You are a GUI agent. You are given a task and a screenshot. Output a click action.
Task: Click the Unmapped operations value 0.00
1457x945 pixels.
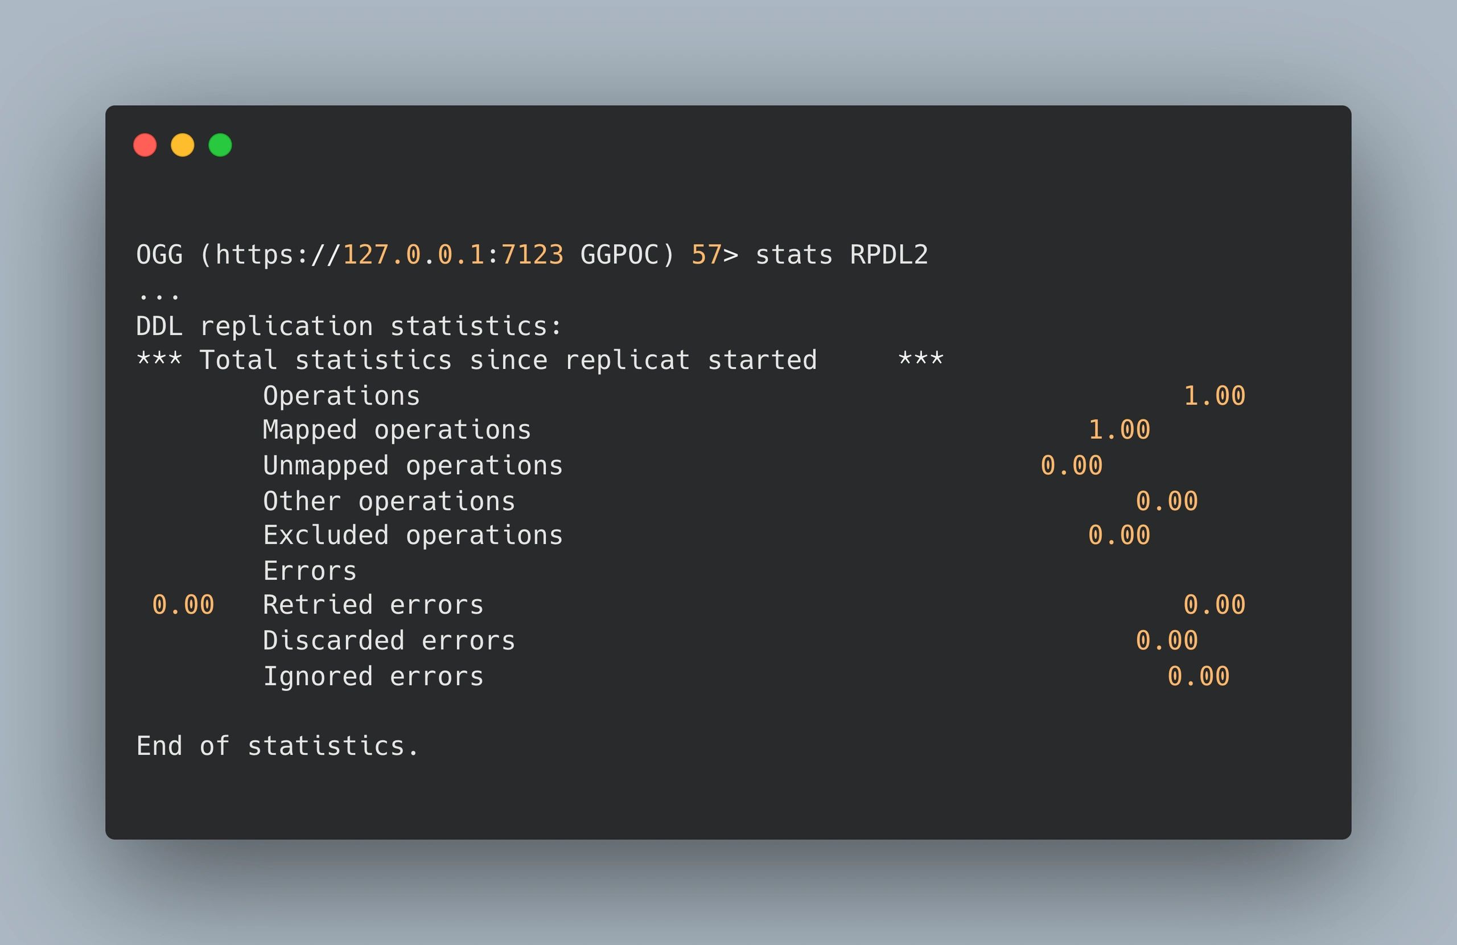click(1071, 466)
